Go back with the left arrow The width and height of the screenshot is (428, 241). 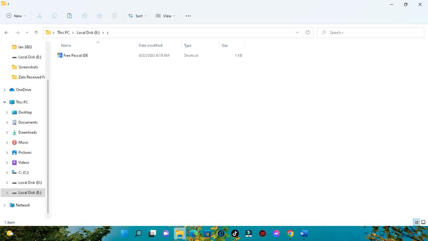[7, 33]
